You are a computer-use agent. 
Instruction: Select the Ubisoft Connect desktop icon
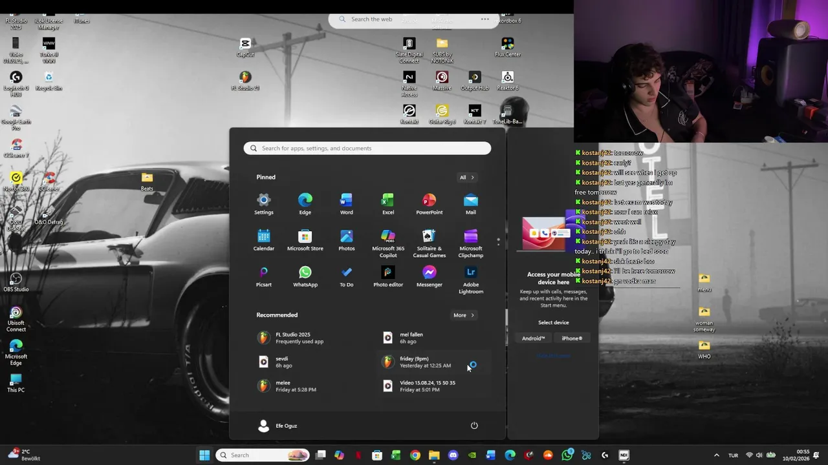click(x=16, y=319)
